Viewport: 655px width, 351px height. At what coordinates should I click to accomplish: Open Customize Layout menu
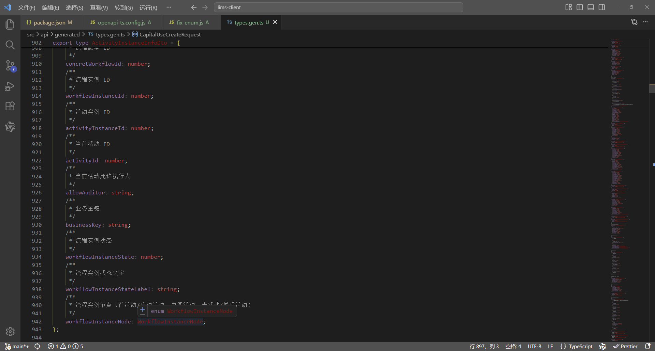click(x=568, y=7)
